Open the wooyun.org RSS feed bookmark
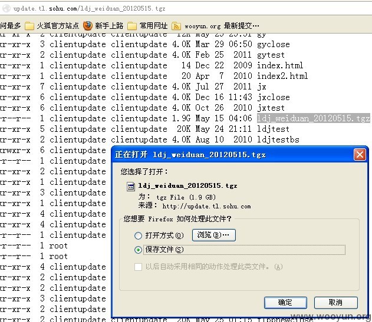372x322 pixels. coord(215,26)
